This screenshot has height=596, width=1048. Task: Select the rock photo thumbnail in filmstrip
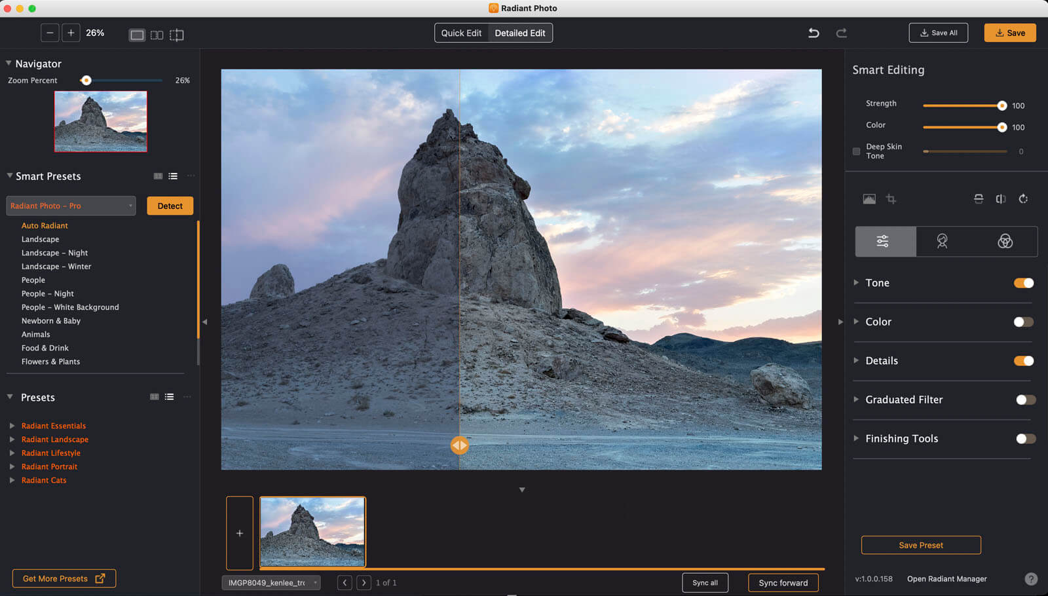point(312,531)
